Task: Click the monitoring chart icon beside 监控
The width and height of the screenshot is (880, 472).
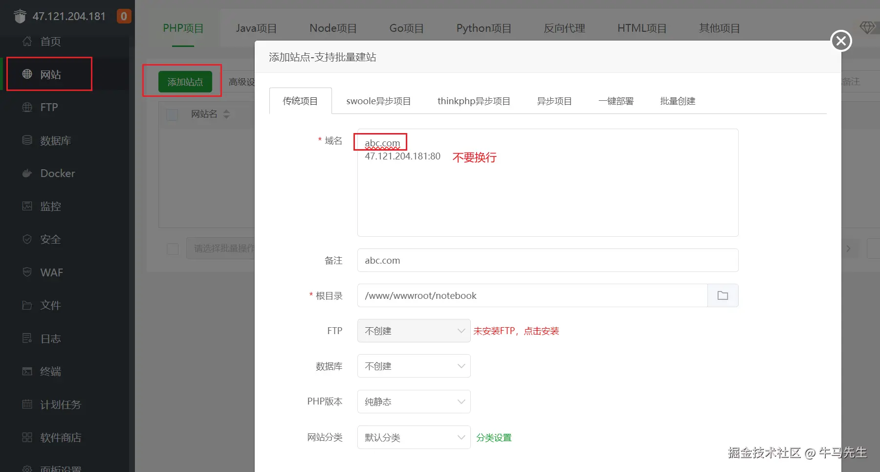Action: point(27,206)
